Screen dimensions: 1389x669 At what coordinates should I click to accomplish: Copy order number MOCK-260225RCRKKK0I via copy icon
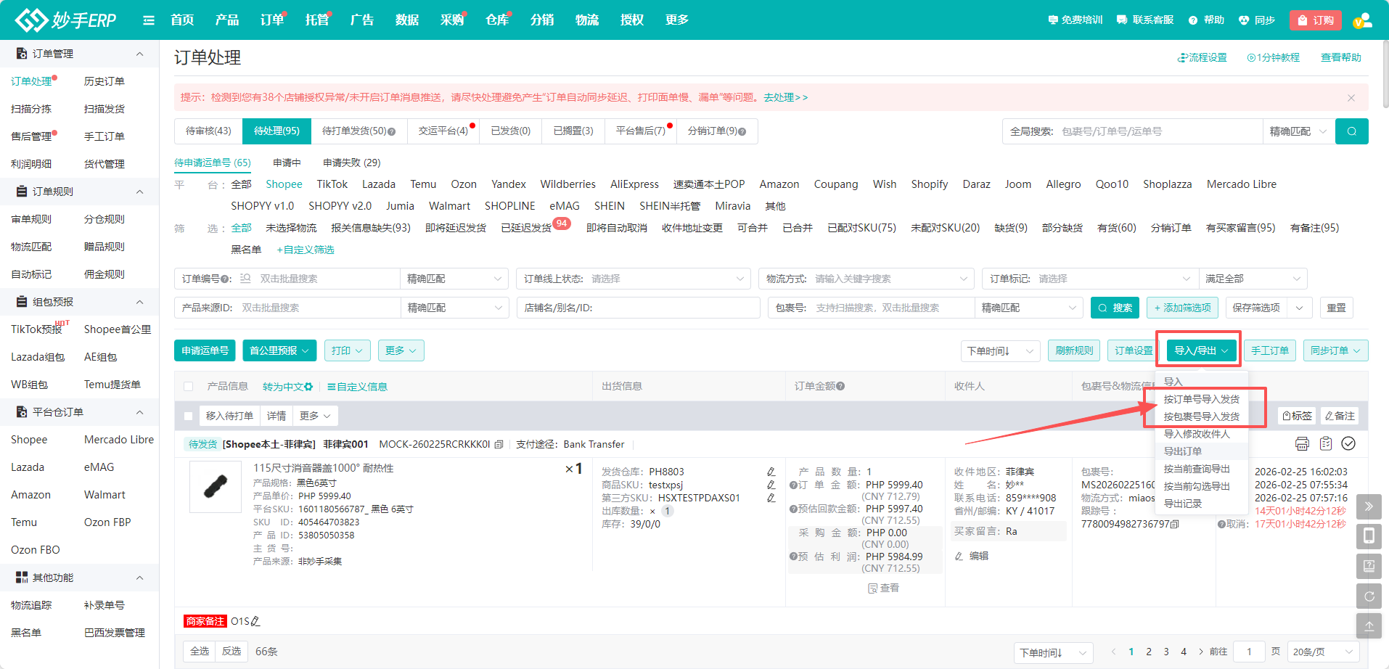[x=499, y=445]
